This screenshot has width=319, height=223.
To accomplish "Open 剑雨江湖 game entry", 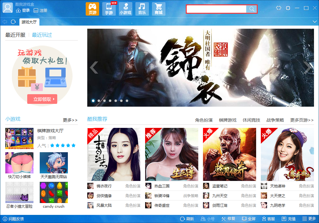I will [230, 205].
